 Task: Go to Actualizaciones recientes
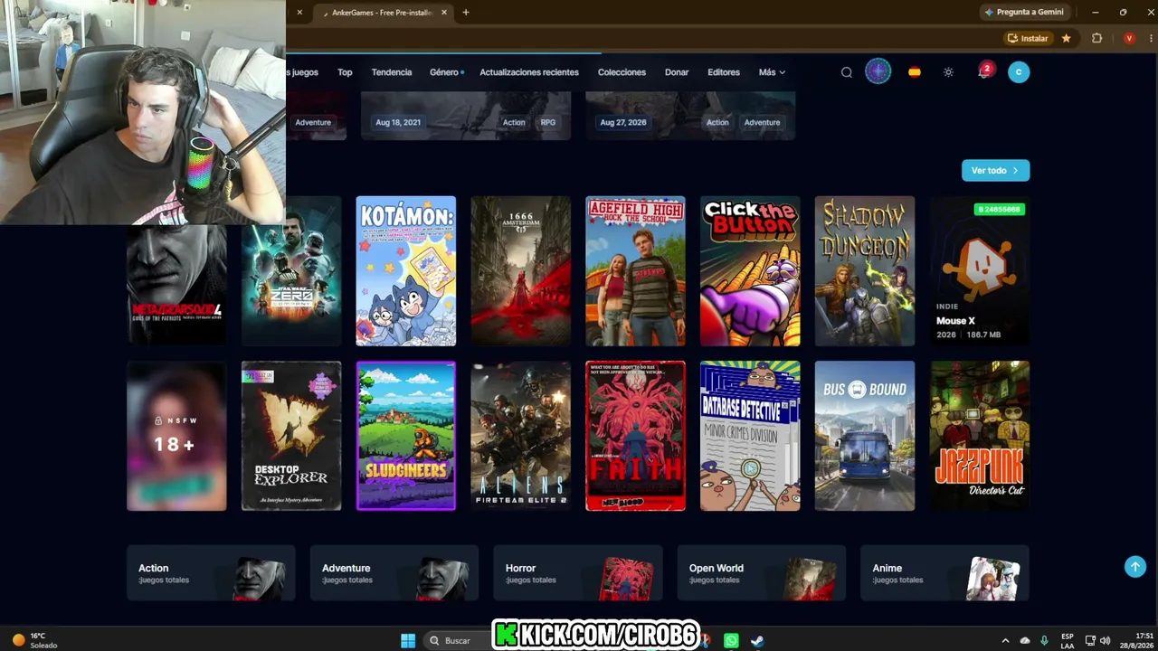tap(529, 72)
